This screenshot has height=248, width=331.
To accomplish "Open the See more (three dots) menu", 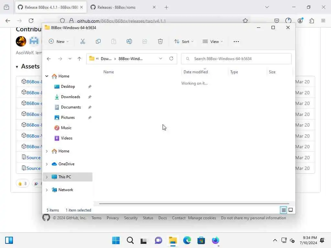I will [x=236, y=42].
